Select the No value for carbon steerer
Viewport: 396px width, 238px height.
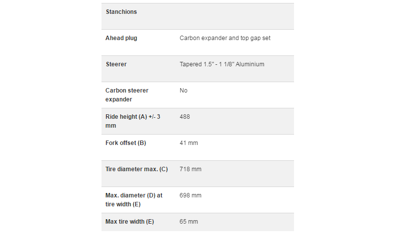point(183,91)
